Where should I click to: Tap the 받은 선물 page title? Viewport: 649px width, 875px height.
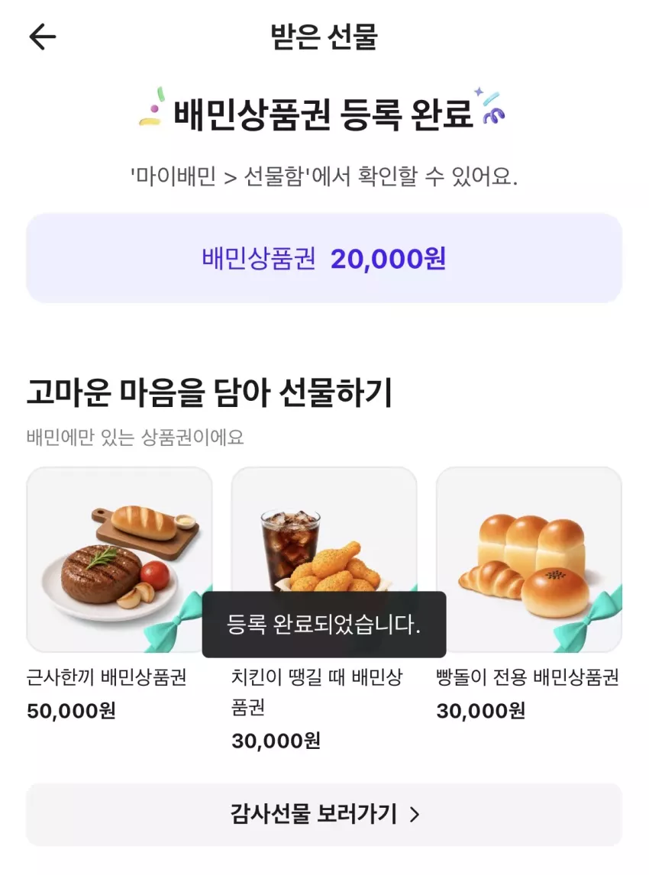(324, 37)
